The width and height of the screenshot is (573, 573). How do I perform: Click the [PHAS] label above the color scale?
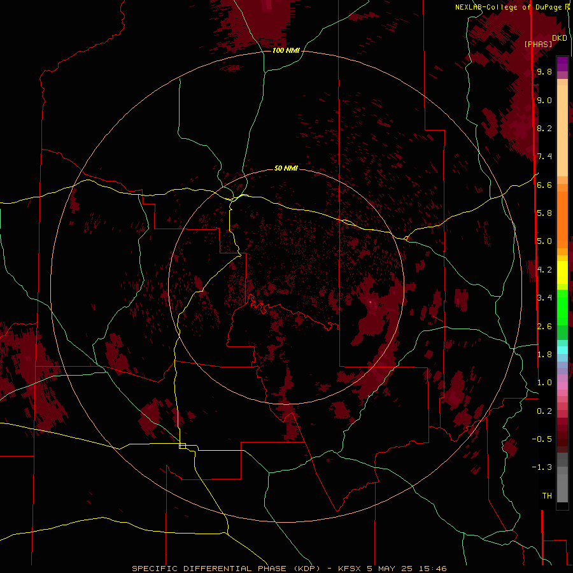(538, 44)
